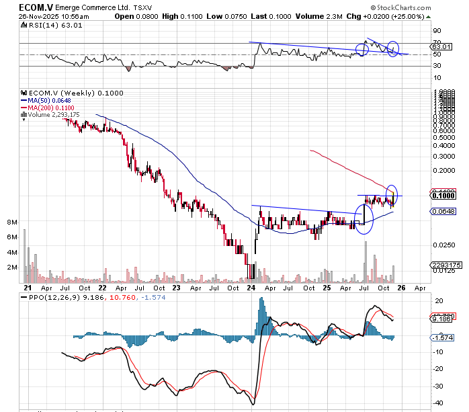Click the ECOM.V ticker symbol title
The width and height of the screenshot is (469, 412).
tap(36, 7)
